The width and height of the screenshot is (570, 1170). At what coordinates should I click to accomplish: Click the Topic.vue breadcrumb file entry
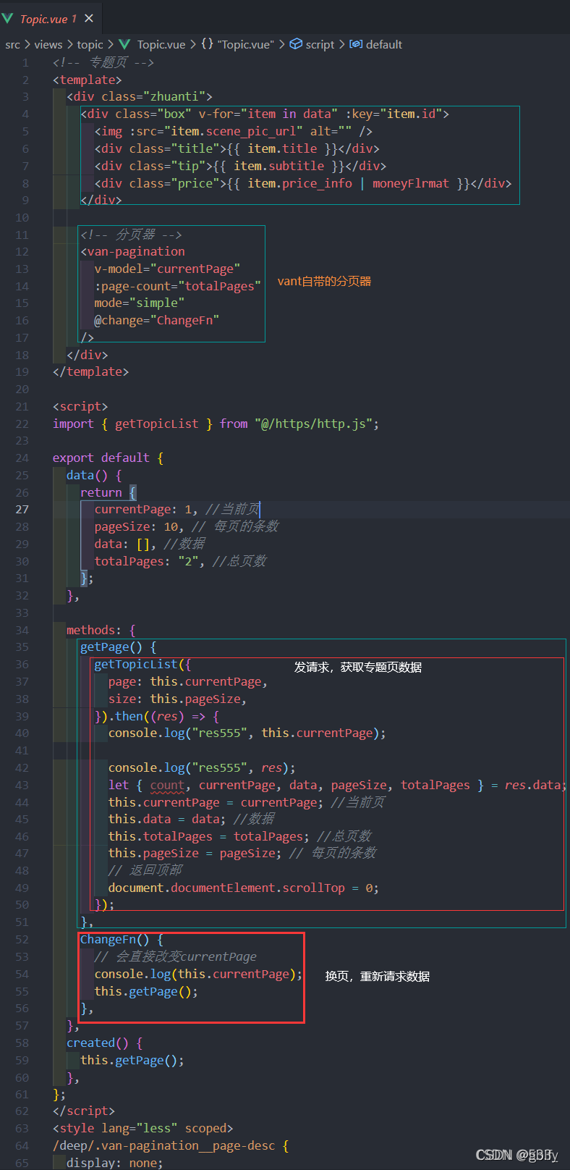click(161, 45)
